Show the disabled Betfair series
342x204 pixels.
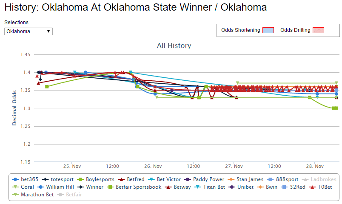tap(69, 195)
